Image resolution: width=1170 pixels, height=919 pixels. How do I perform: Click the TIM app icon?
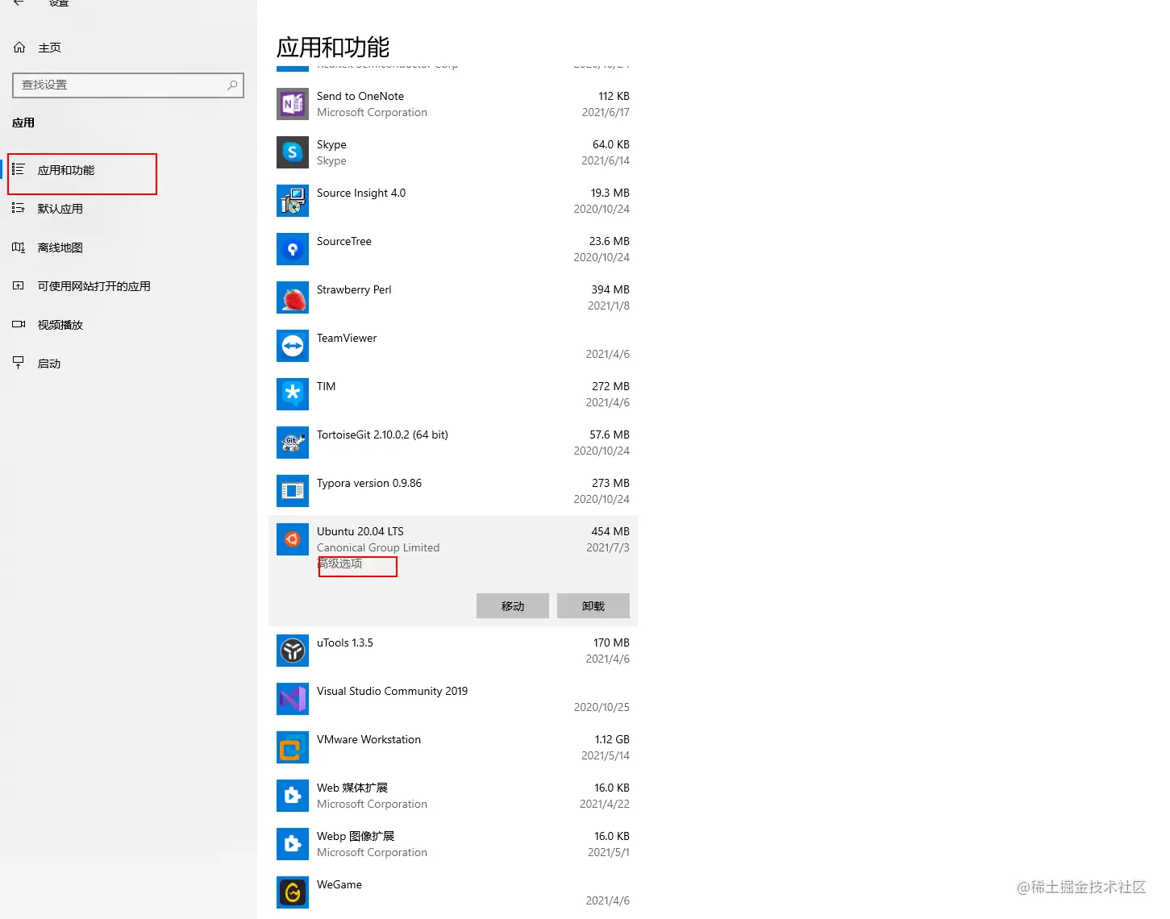[x=293, y=394]
